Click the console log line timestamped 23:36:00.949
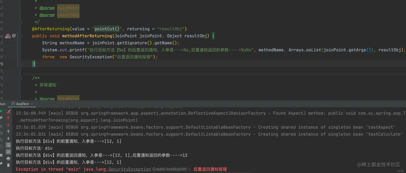 211,113
